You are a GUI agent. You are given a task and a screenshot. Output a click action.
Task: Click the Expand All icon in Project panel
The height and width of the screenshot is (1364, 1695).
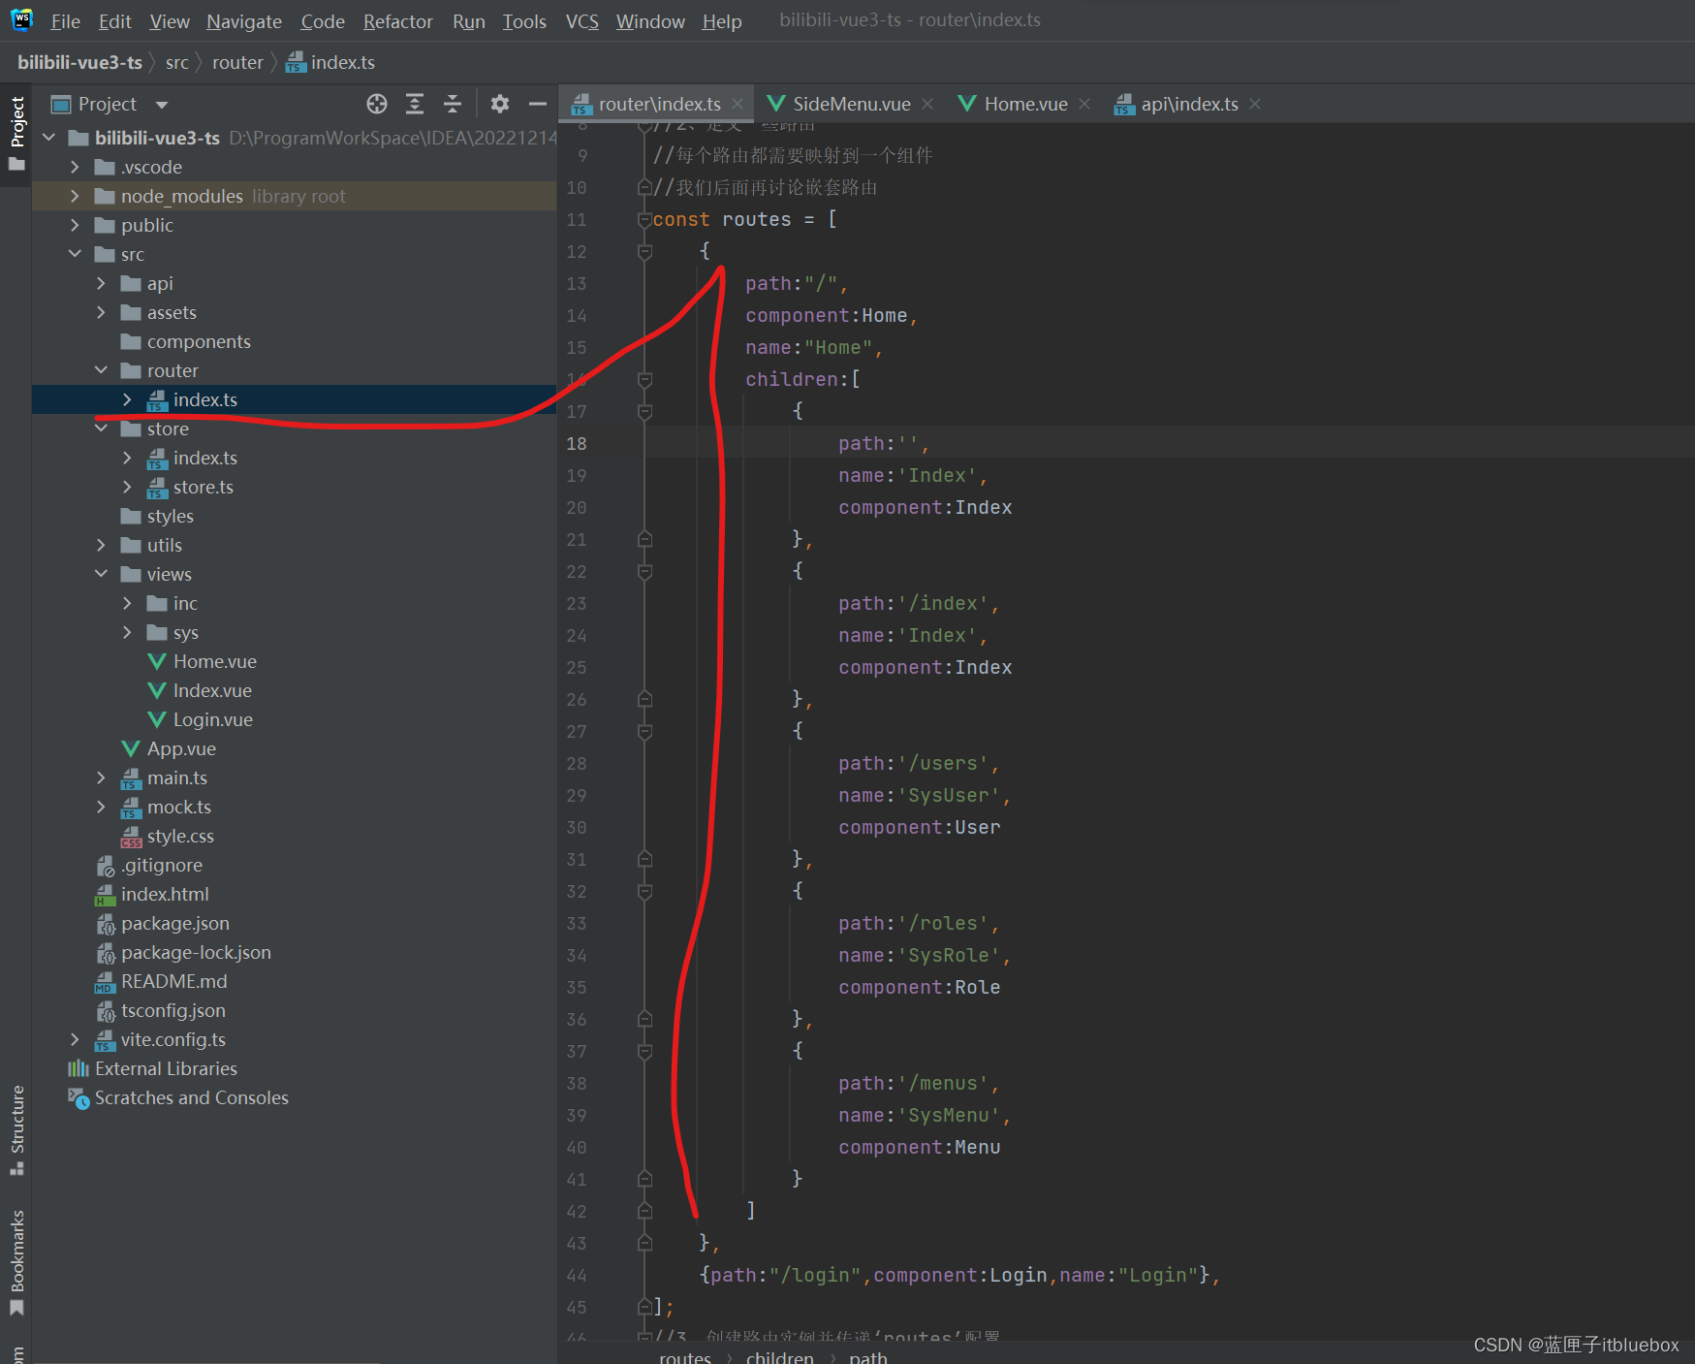(415, 104)
